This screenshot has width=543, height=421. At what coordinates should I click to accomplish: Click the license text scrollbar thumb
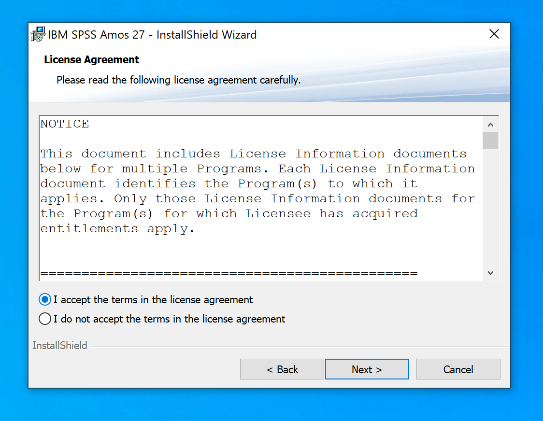(x=490, y=140)
